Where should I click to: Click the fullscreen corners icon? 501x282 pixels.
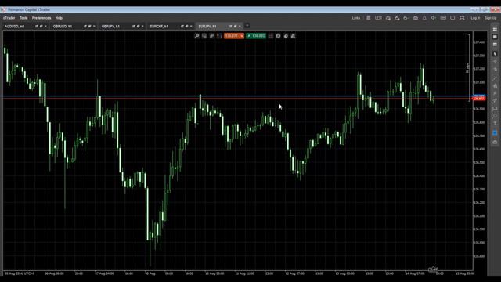pyautogui.click(x=462, y=18)
